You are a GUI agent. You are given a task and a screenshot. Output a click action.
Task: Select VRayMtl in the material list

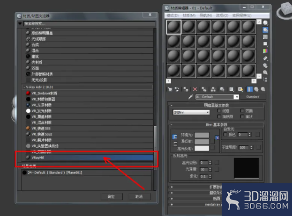90,158
